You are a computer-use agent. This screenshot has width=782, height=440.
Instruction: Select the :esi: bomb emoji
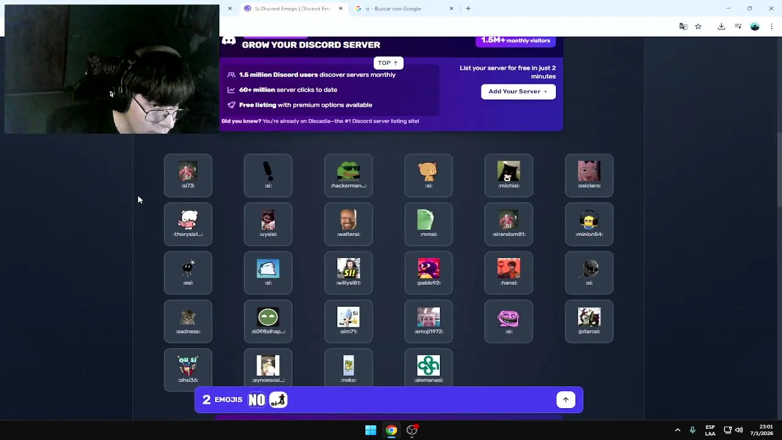pyautogui.click(x=188, y=273)
